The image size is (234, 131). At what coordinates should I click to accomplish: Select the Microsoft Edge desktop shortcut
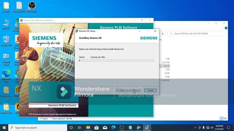pyautogui.click(x=6, y=75)
